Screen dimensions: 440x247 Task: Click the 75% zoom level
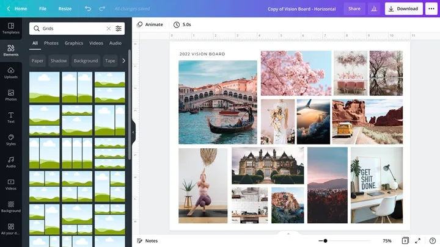click(387, 241)
